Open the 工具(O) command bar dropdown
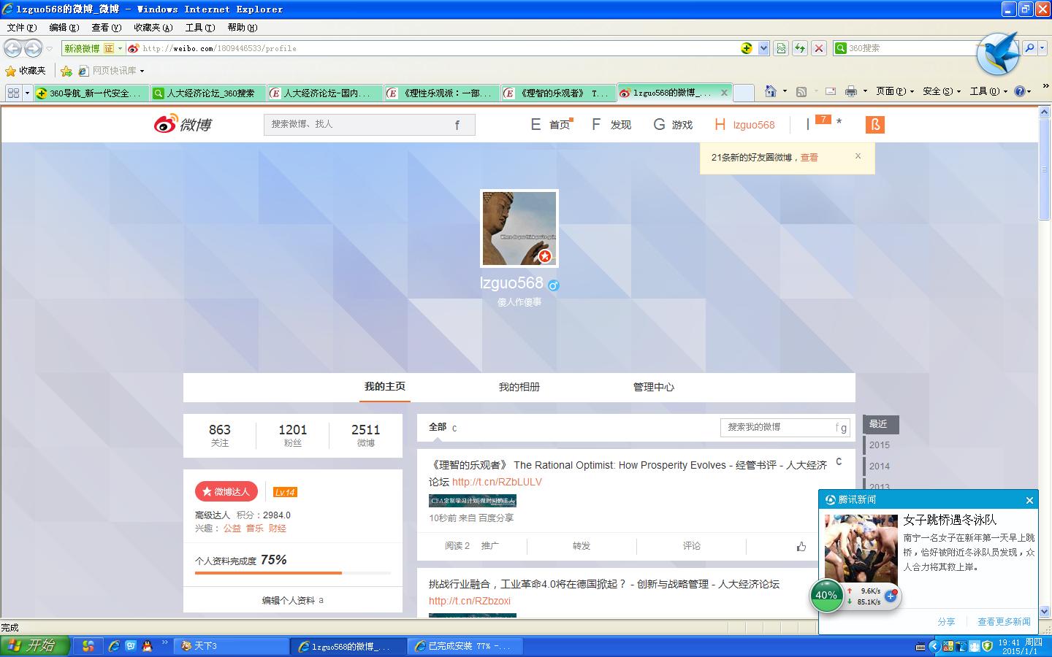The image size is (1052, 657). (988, 91)
